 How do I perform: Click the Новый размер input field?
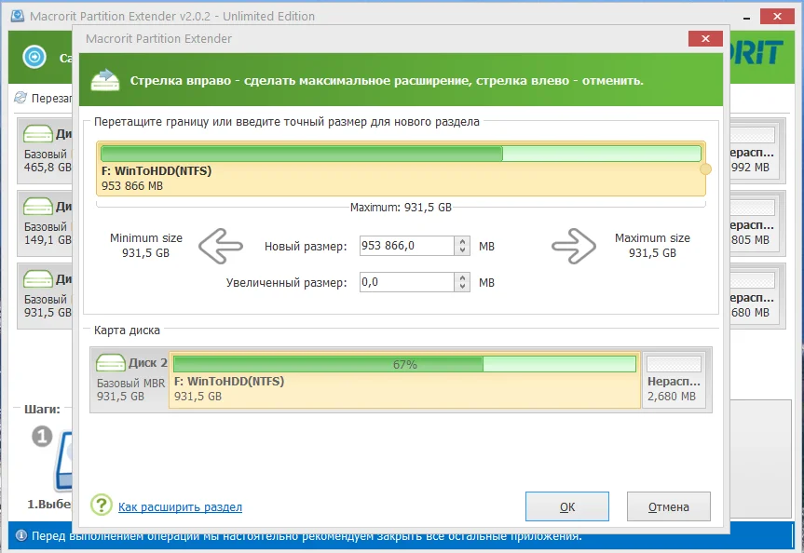[406, 246]
